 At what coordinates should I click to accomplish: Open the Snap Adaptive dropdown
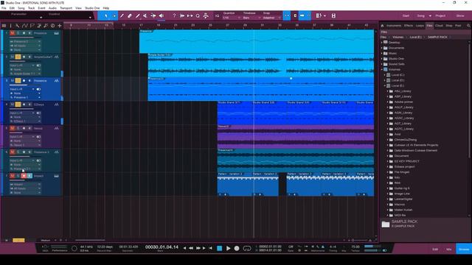tap(271, 18)
